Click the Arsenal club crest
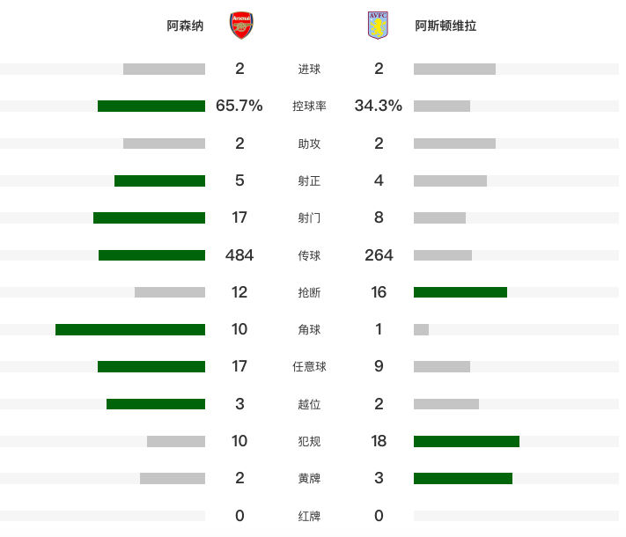This screenshot has width=626, height=537. coord(241,26)
